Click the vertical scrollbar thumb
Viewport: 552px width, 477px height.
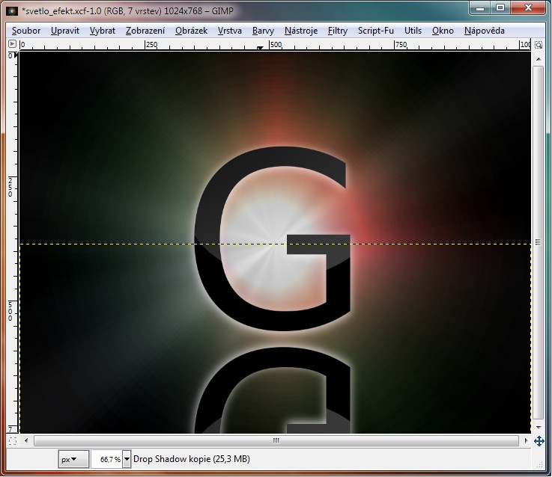pos(538,242)
